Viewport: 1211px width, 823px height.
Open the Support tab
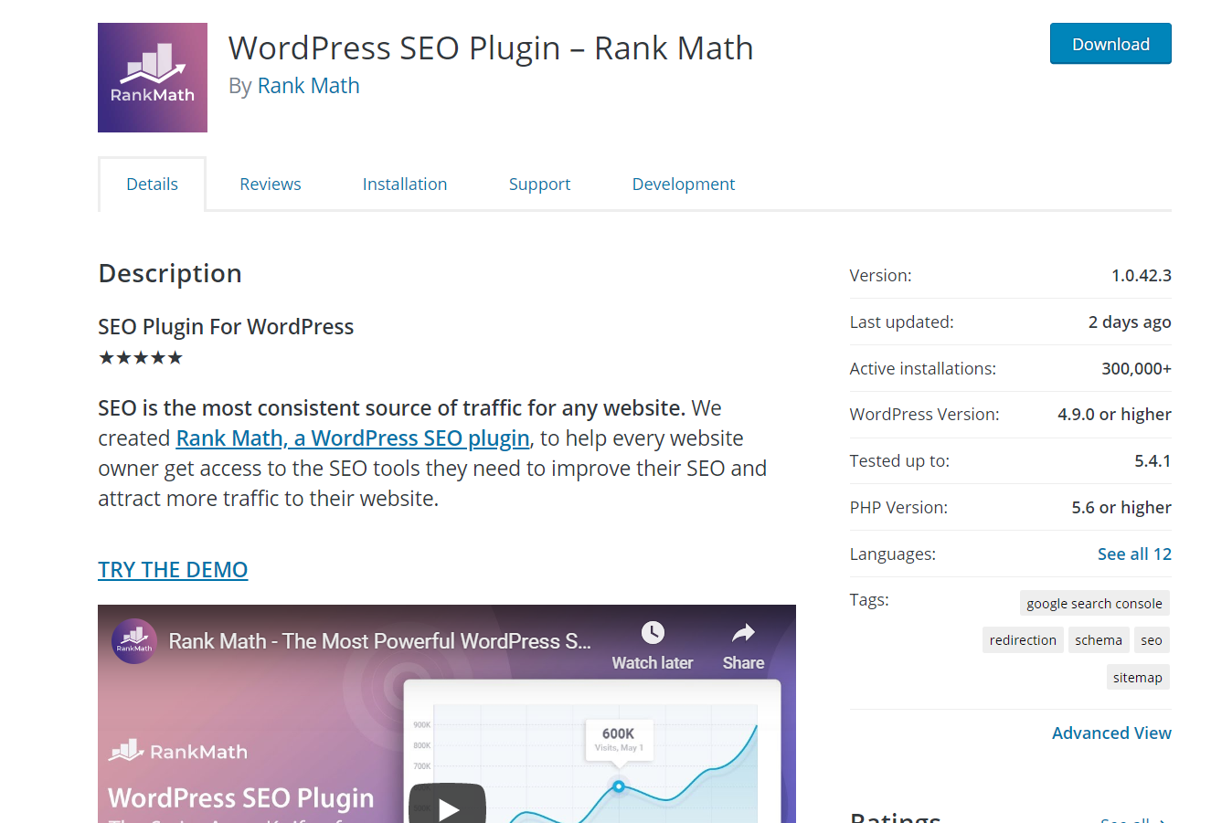point(539,184)
